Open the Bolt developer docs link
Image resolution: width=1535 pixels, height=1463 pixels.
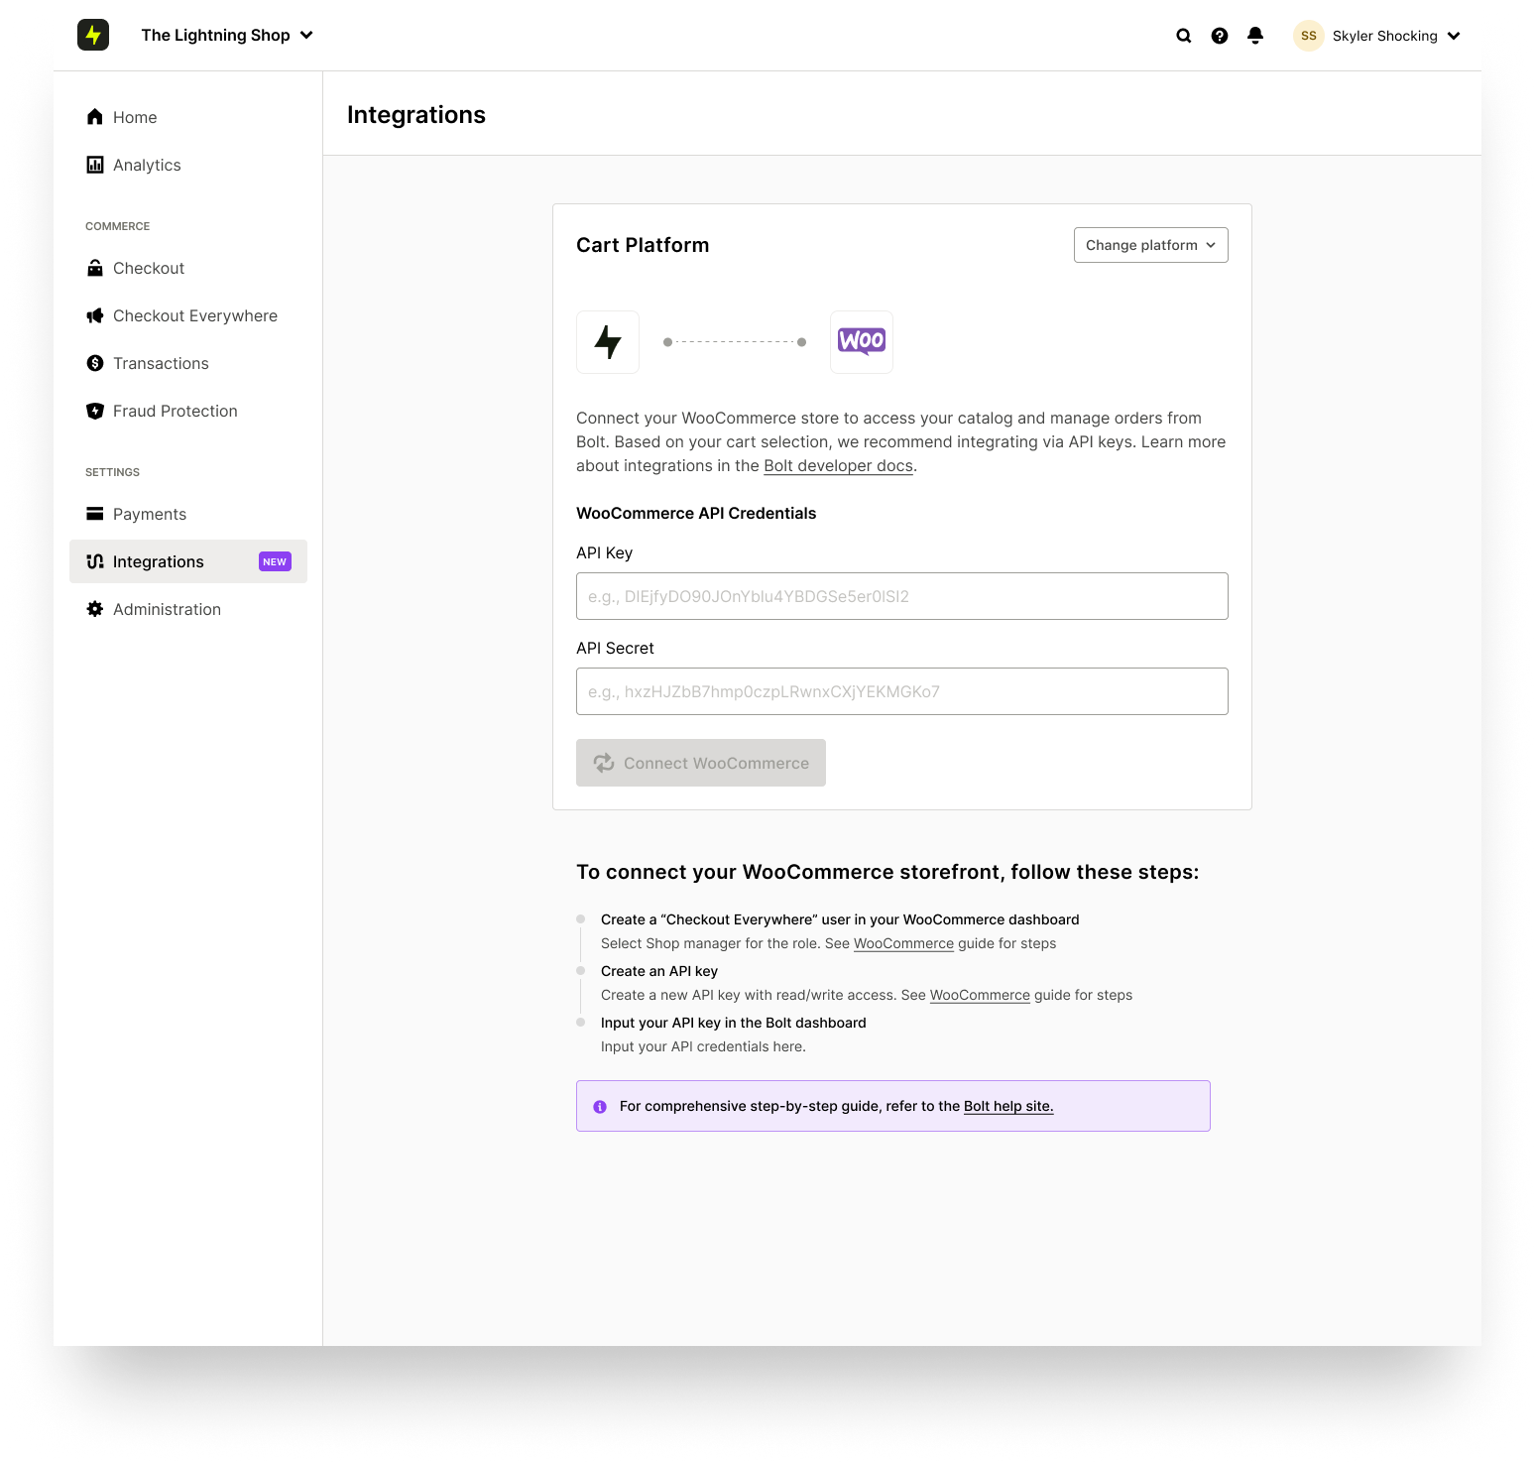coord(838,466)
